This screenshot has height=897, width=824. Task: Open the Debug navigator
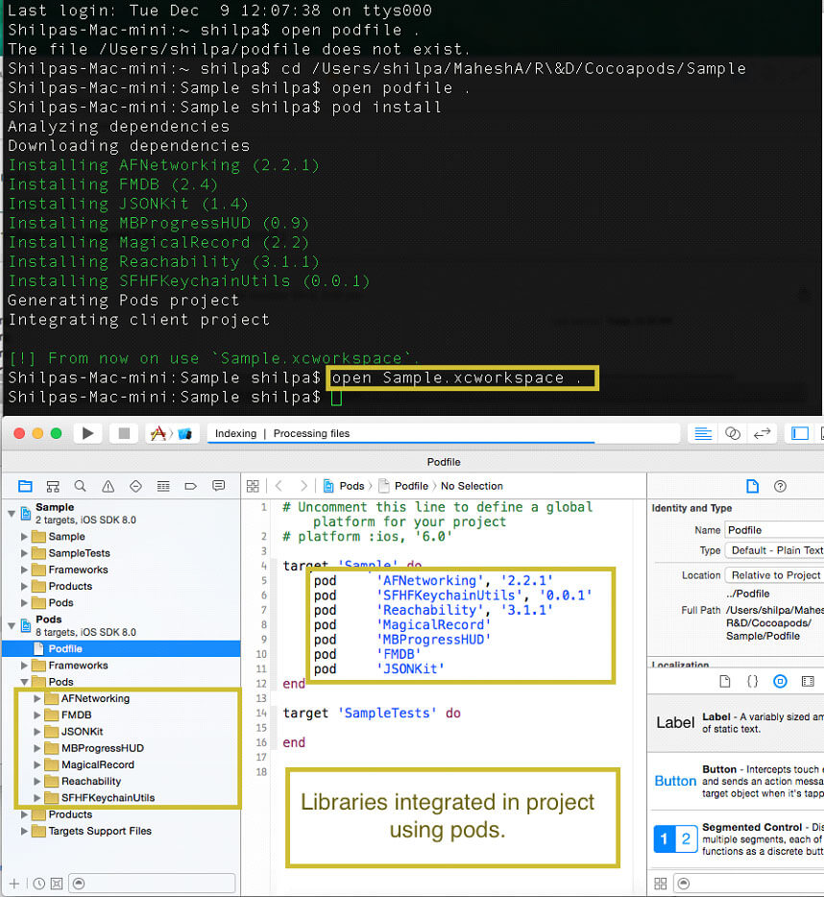tap(163, 486)
